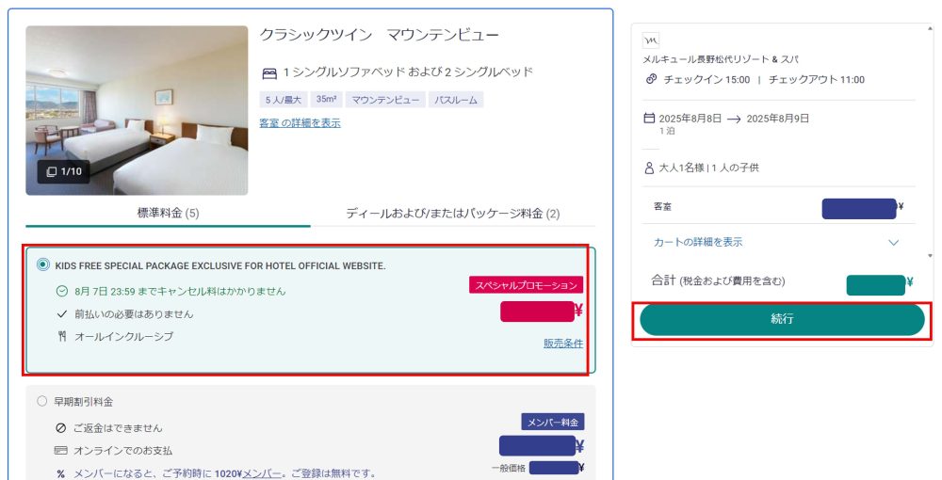942x480 pixels.
Task: Switch to the 標準料金 (5) tab
Action: pos(169,213)
